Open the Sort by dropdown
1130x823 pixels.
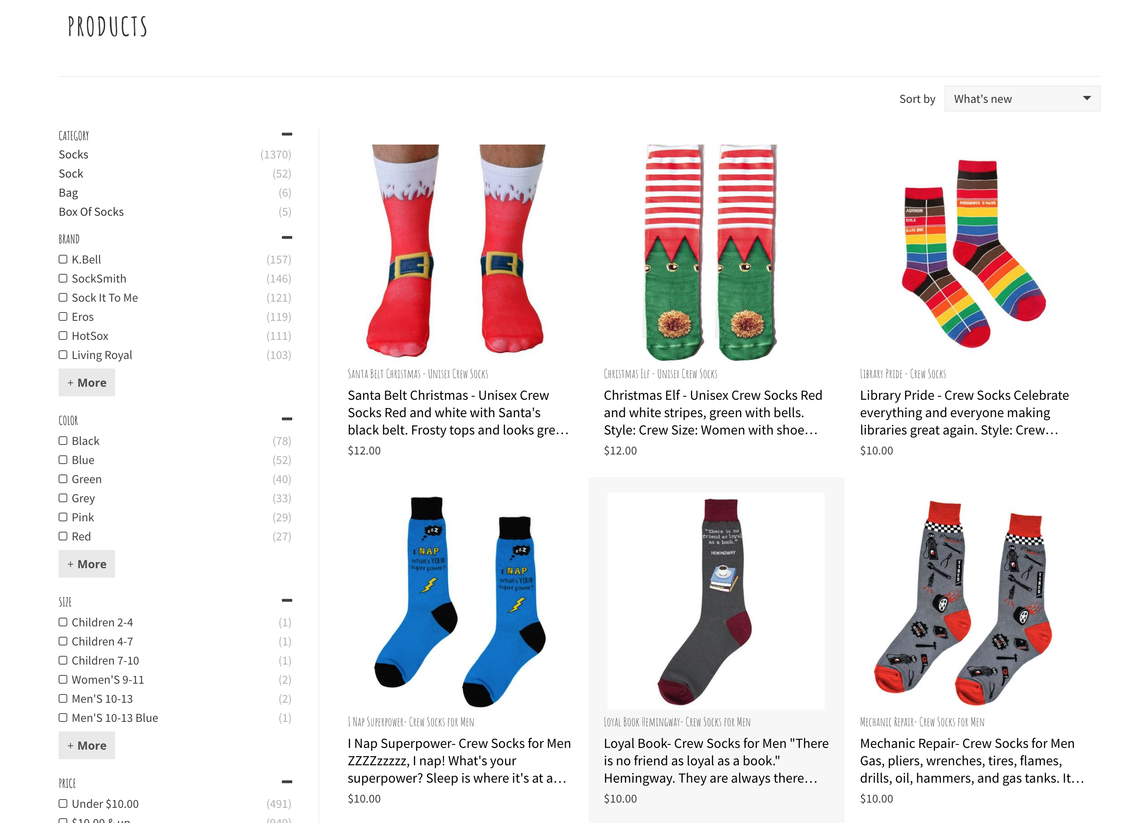[x=1022, y=99]
